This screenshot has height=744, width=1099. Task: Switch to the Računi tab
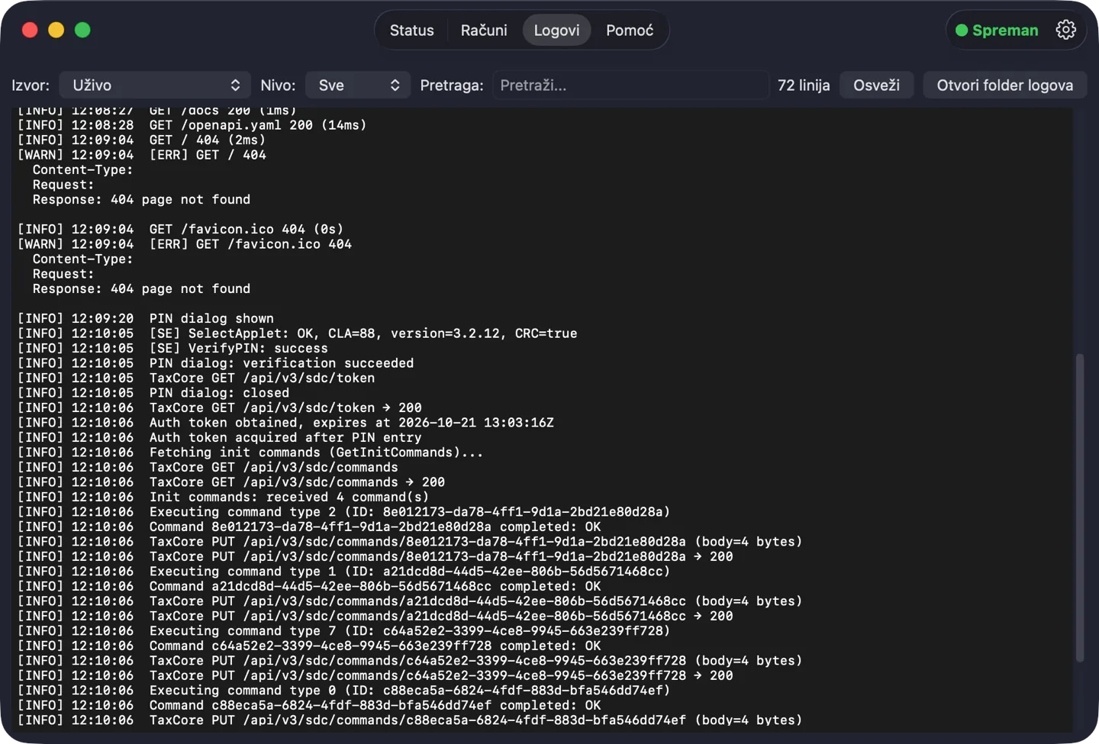coord(484,31)
